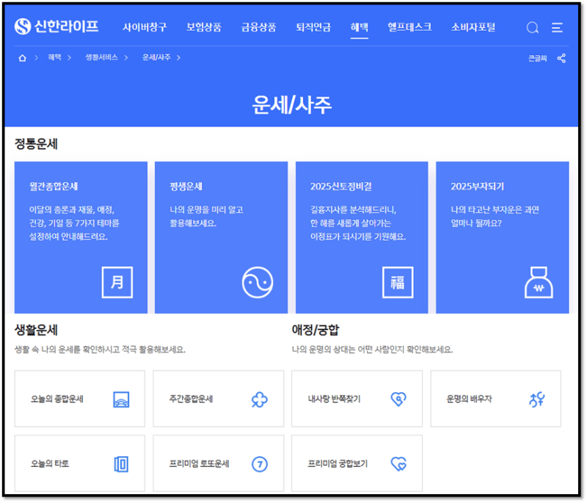Expand the 혜택 breadcrumb chevron
Screen dimensions: 587x503
(69, 58)
